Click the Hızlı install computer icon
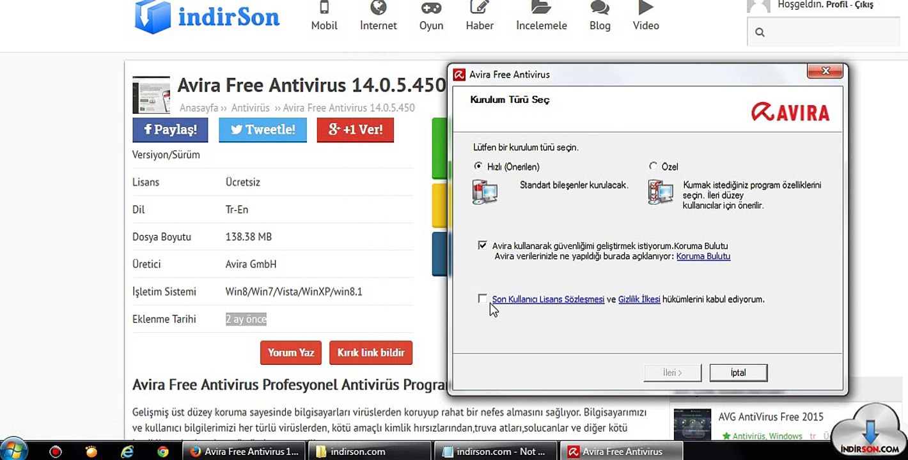Image resolution: width=908 pixels, height=460 pixels. click(x=485, y=192)
